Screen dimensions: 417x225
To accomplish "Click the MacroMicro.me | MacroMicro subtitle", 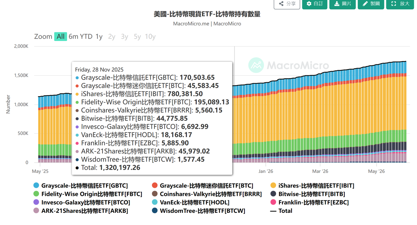I will (207, 24).
